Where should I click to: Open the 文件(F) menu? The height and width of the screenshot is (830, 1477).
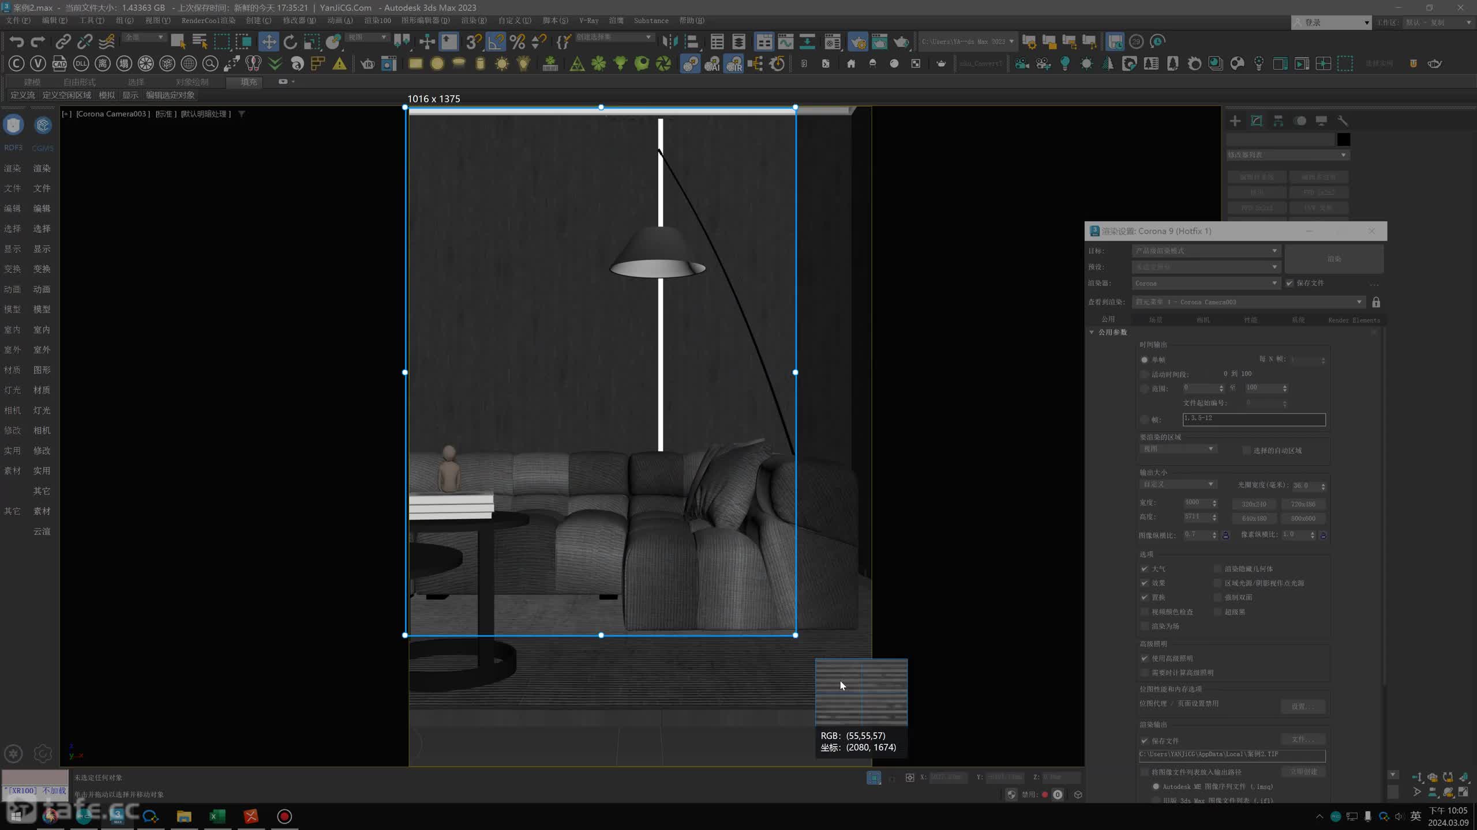click(x=18, y=20)
